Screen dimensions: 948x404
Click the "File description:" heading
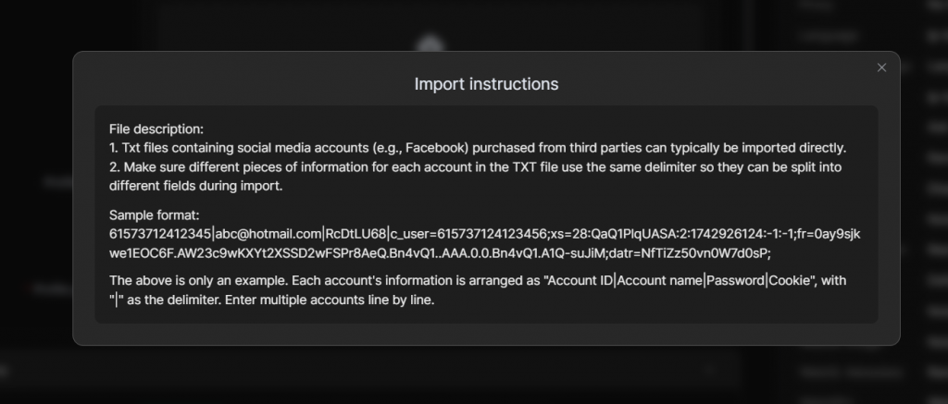[156, 129]
